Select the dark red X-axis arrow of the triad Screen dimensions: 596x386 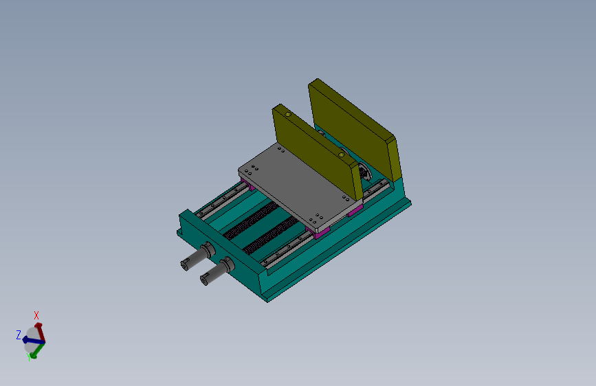41,333
